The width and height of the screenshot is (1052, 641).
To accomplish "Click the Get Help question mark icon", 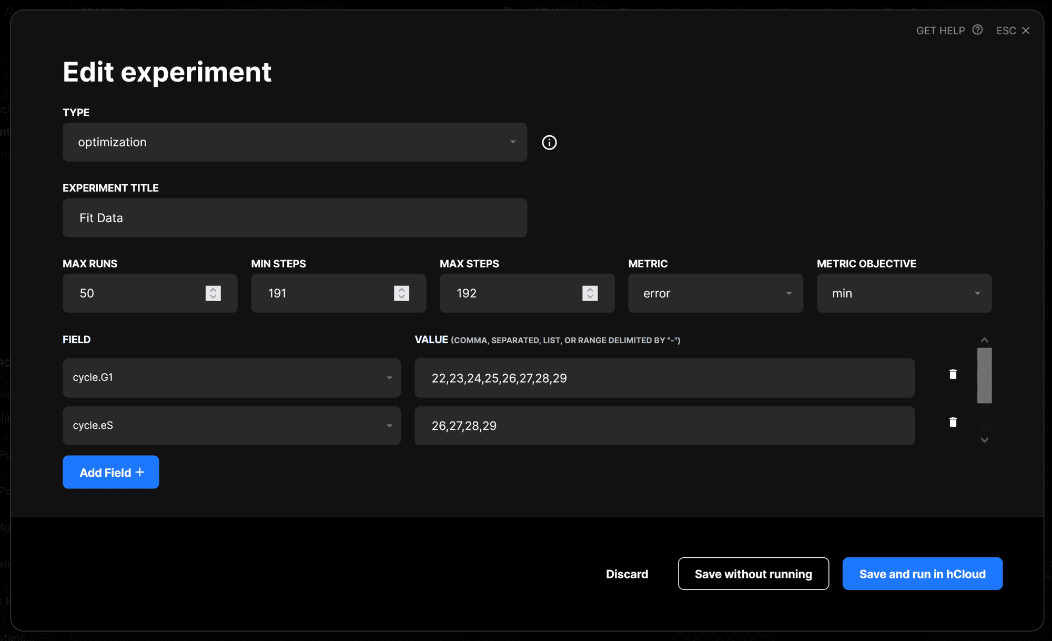I will point(977,30).
